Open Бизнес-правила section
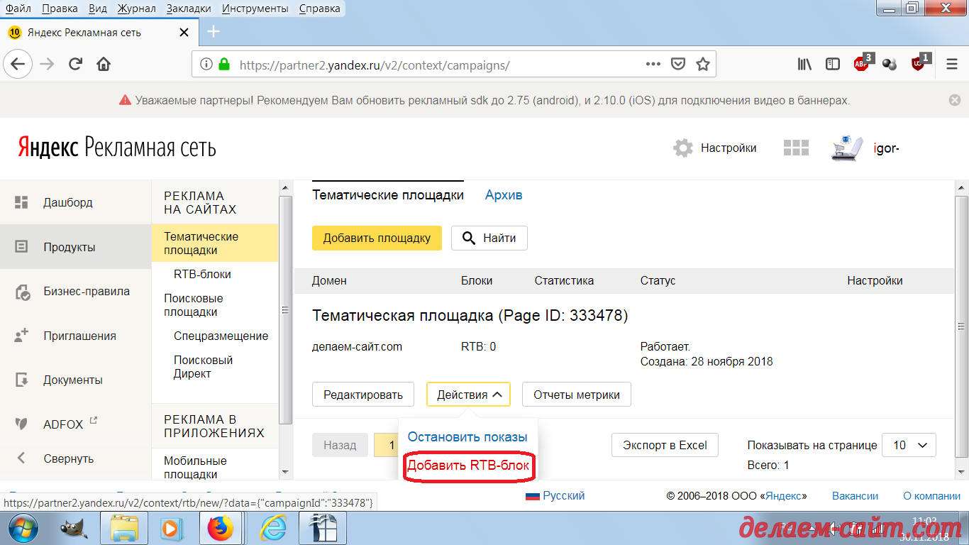 86,291
